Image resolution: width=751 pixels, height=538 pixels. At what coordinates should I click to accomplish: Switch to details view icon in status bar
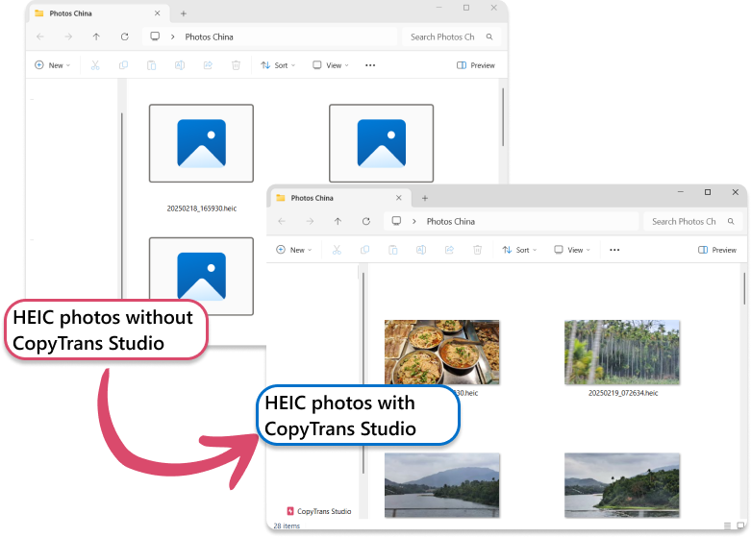click(x=727, y=526)
